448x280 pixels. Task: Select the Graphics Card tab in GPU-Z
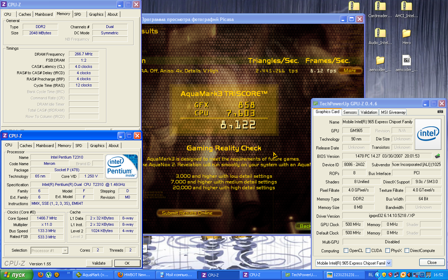coord(327,112)
